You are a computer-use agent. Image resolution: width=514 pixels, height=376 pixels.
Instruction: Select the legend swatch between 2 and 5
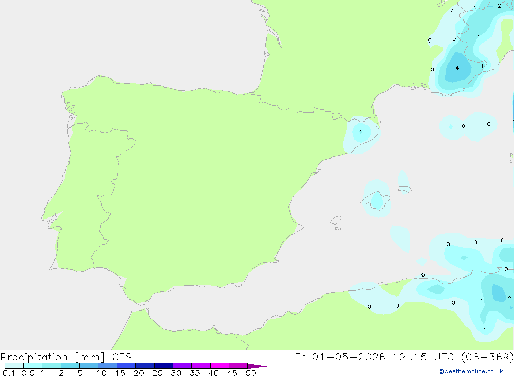click(70, 366)
